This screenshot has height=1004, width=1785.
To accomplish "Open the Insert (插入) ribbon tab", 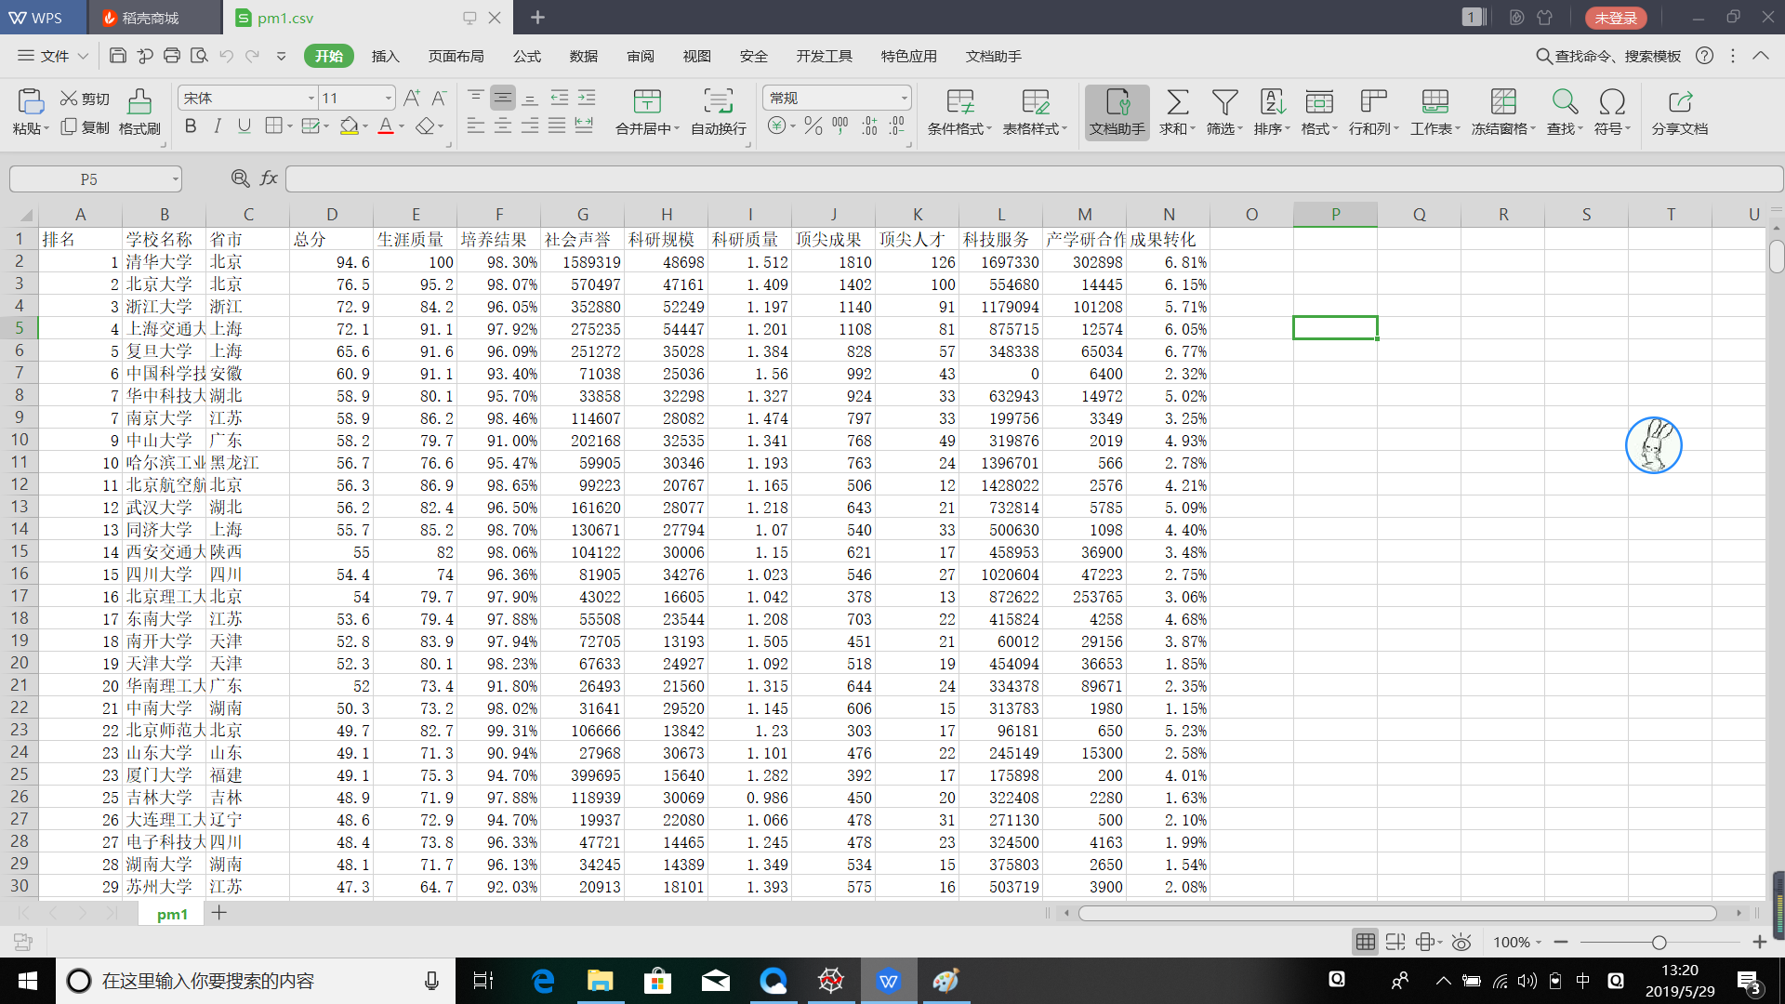I will pyautogui.click(x=385, y=57).
